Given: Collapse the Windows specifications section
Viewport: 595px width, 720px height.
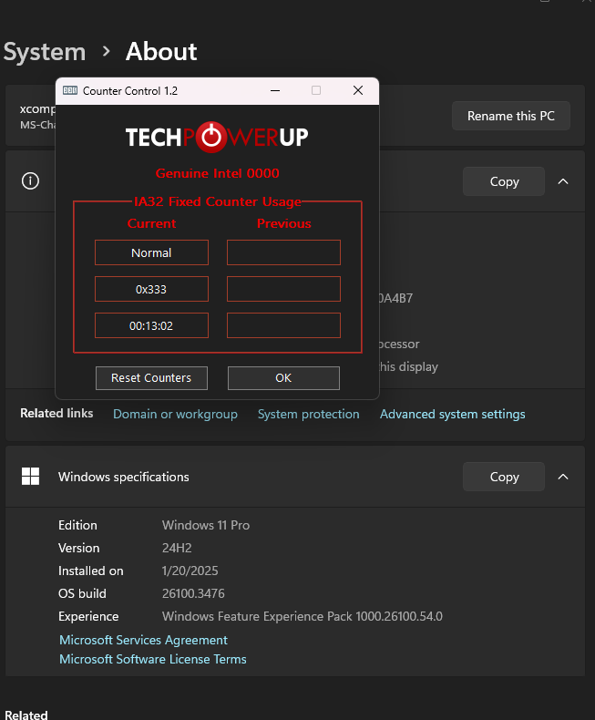Looking at the screenshot, I should coord(563,477).
